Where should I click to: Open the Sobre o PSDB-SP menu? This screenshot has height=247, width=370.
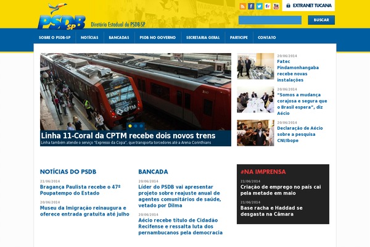pyautogui.click(x=55, y=37)
